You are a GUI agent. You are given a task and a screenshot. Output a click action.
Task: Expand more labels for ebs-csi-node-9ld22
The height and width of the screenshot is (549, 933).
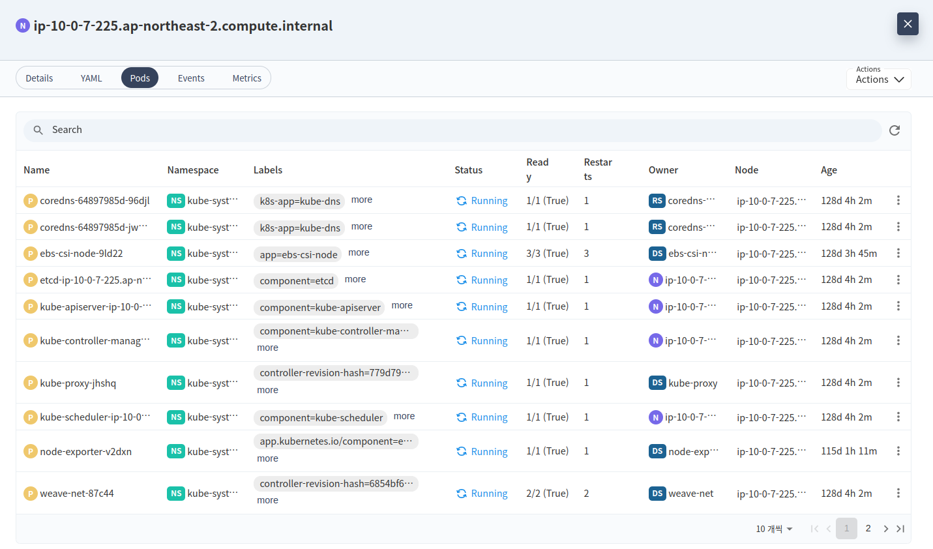359,252
